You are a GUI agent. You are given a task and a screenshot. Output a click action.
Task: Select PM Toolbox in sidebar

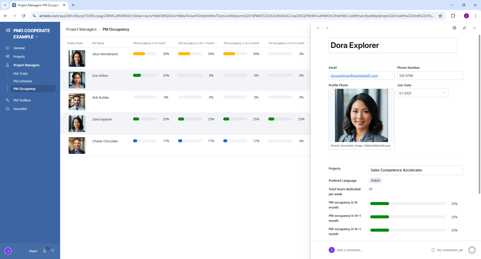[x=22, y=100]
